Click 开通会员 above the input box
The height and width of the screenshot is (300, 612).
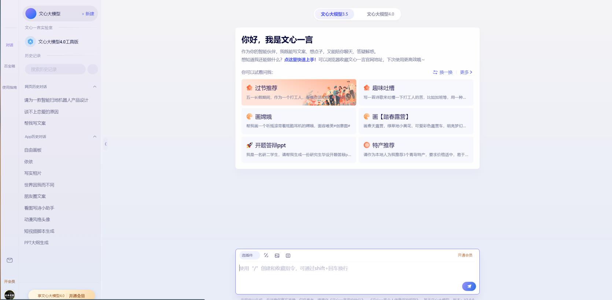click(465, 255)
